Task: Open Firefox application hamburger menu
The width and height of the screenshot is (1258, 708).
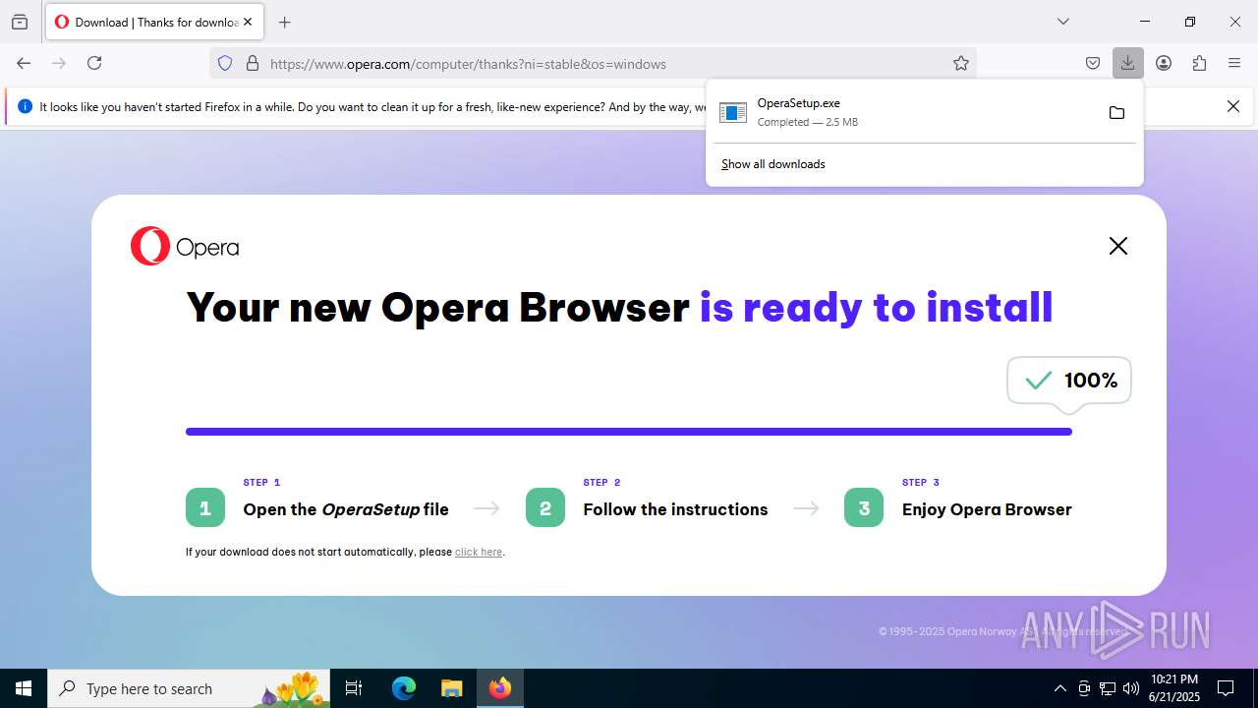Action: click(x=1234, y=63)
